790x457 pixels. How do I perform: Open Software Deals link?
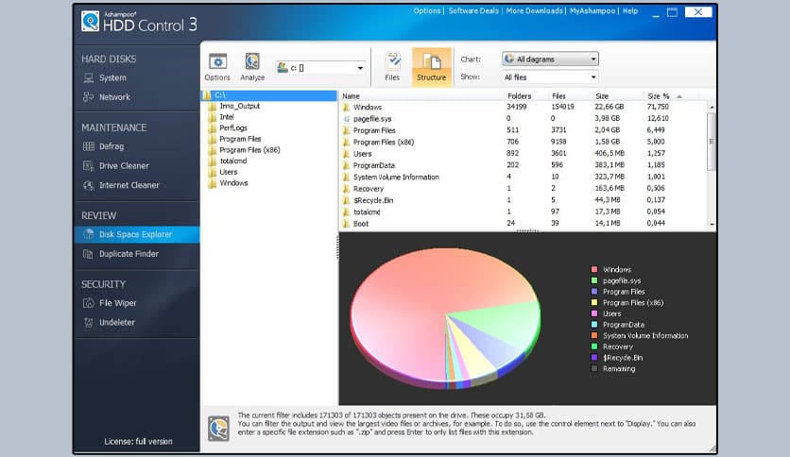[x=473, y=10]
